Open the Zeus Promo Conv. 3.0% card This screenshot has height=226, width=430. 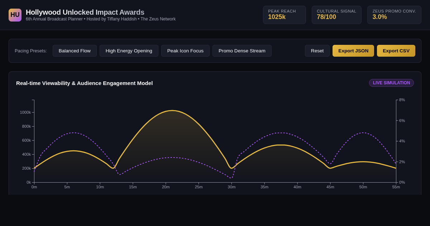[394, 15]
